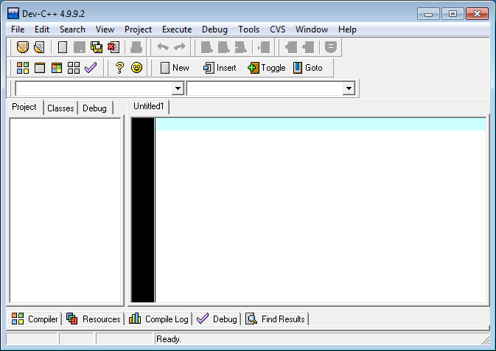Create a new source file via toolbar icon
This screenshot has height=351, width=496.
pyautogui.click(x=63, y=47)
